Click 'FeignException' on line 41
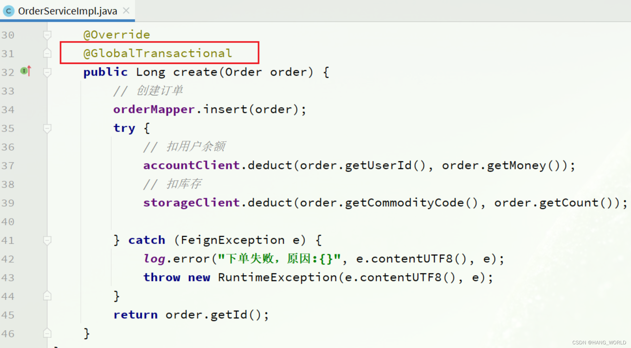Screen dimensions: 631x348 [x=233, y=240]
